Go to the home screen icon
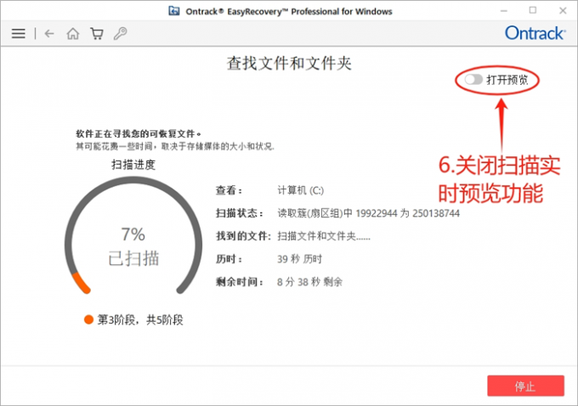This screenshot has height=406, width=578. [73, 34]
